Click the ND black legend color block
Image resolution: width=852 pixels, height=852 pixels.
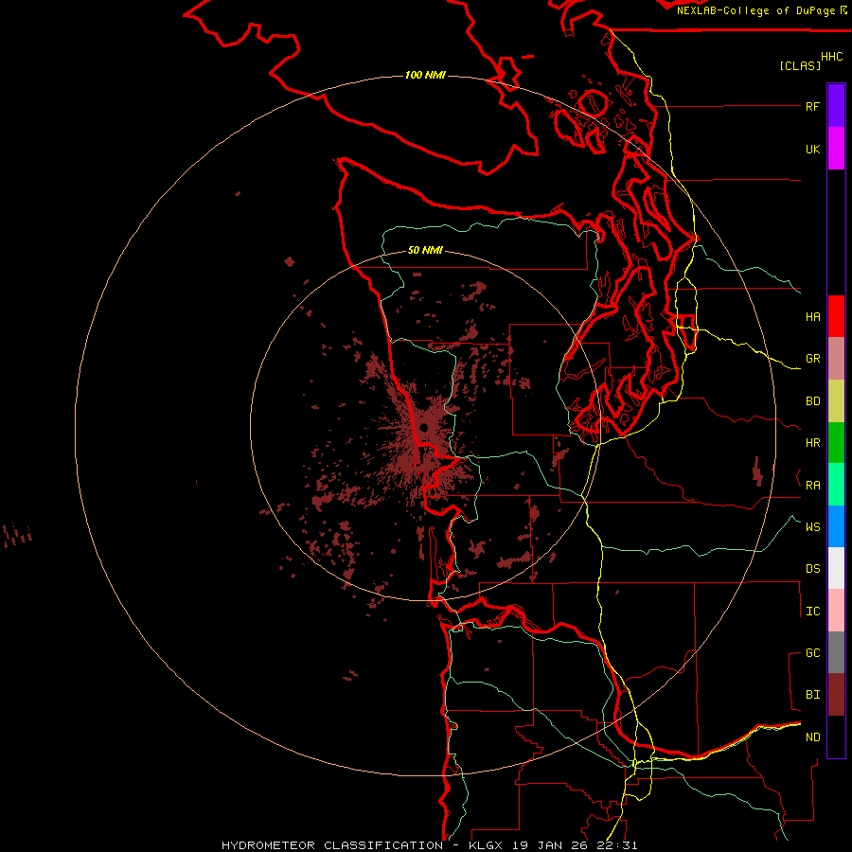pos(836,737)
